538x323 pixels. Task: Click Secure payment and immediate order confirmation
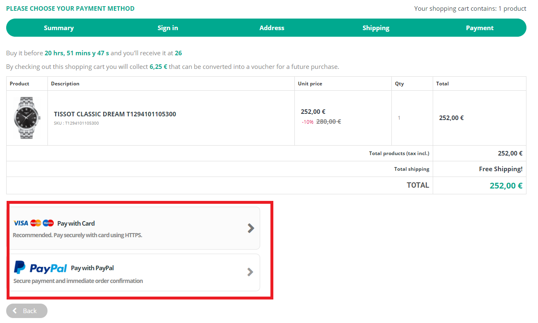(x=78, y=281)
